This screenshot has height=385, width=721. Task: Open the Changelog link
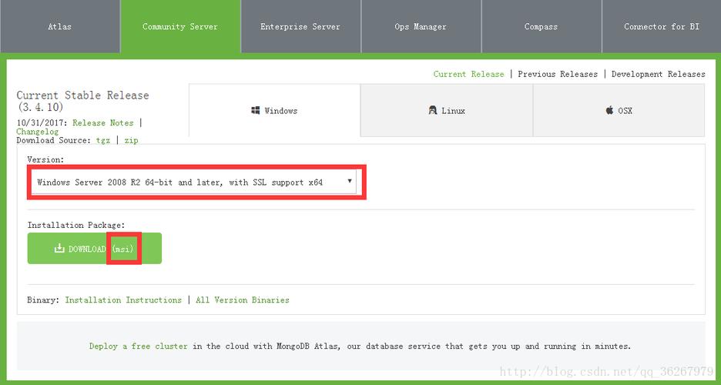click(38, 132)
